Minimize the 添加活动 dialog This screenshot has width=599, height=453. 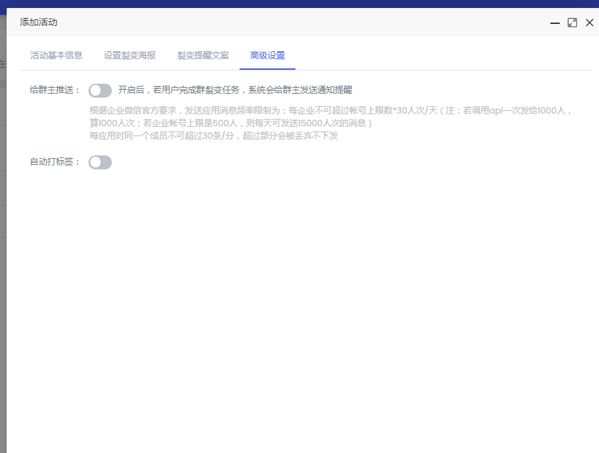point(555,23)
